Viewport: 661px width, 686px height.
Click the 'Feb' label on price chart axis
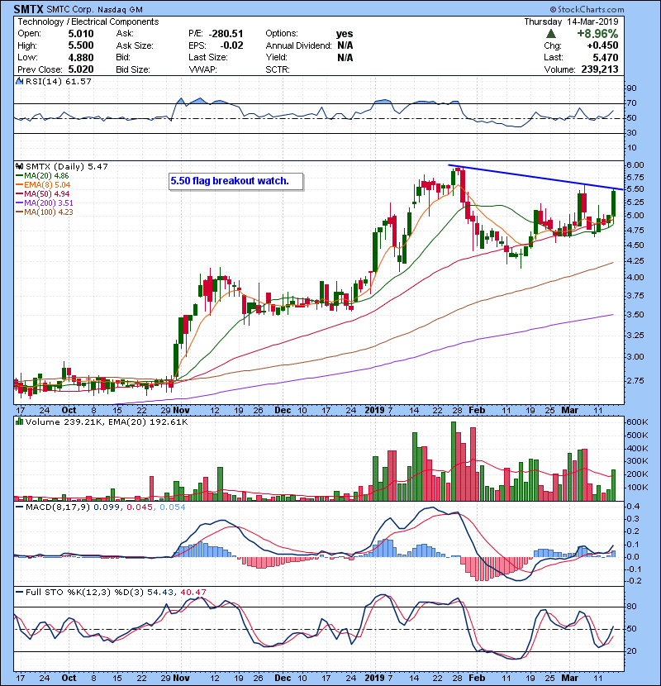coord(477,411)
